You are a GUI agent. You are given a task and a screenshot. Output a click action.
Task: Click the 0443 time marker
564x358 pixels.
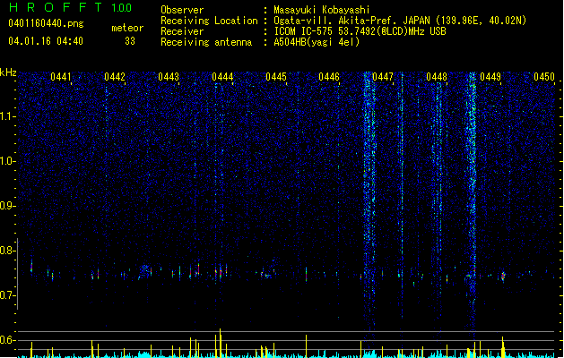[169, 77]
